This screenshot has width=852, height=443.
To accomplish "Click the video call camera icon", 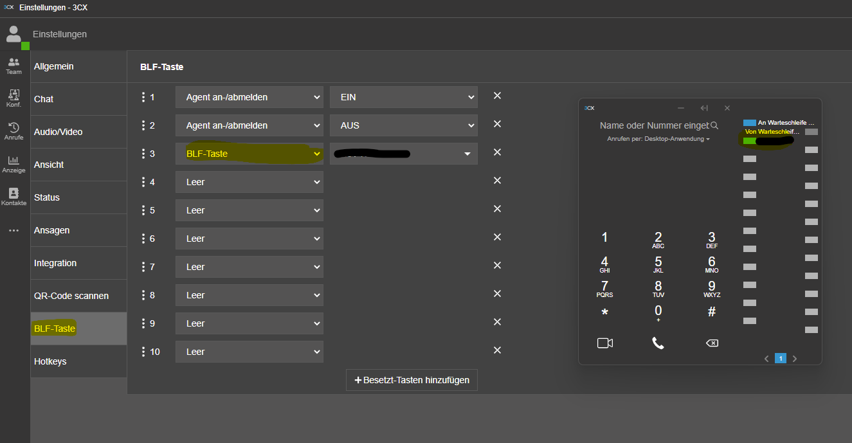I will click(604, 343).
